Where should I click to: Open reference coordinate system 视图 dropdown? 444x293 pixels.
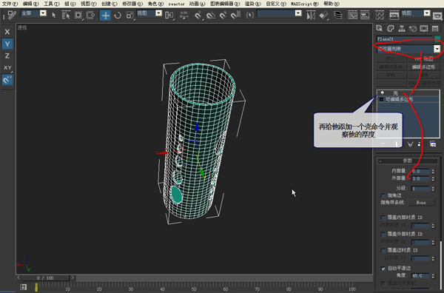158,13
